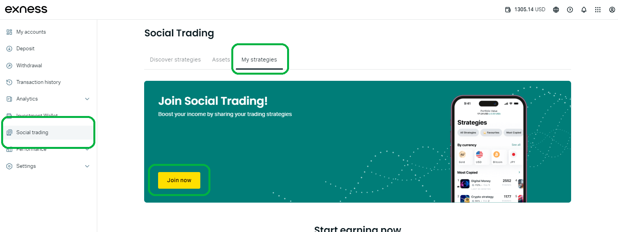Open the apps grid icon
This screenshot has width=618, height=232.
[598, 9]
